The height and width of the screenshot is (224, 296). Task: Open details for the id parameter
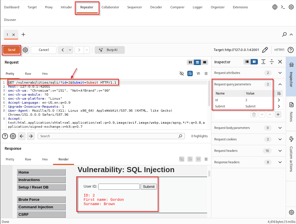279,100
